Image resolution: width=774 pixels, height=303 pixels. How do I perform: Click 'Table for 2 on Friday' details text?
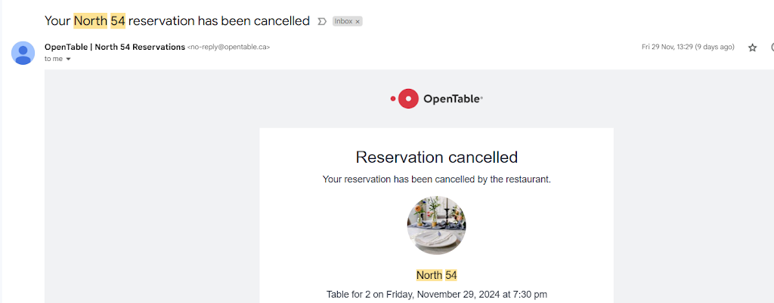pyautogui.click(x=436, y=294)
